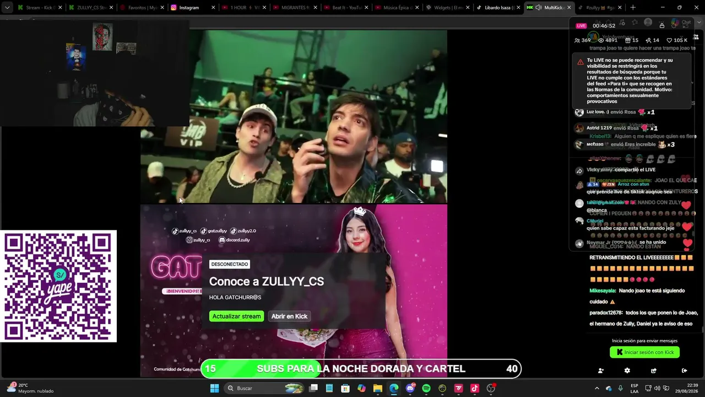
Task: Click the microphone tray icon
Action: tap(620, 388)
